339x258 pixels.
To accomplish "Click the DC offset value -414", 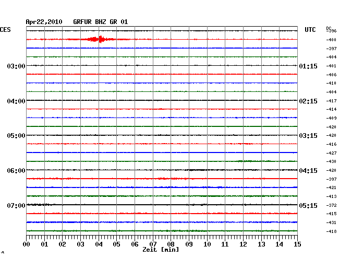I will 331,109.
